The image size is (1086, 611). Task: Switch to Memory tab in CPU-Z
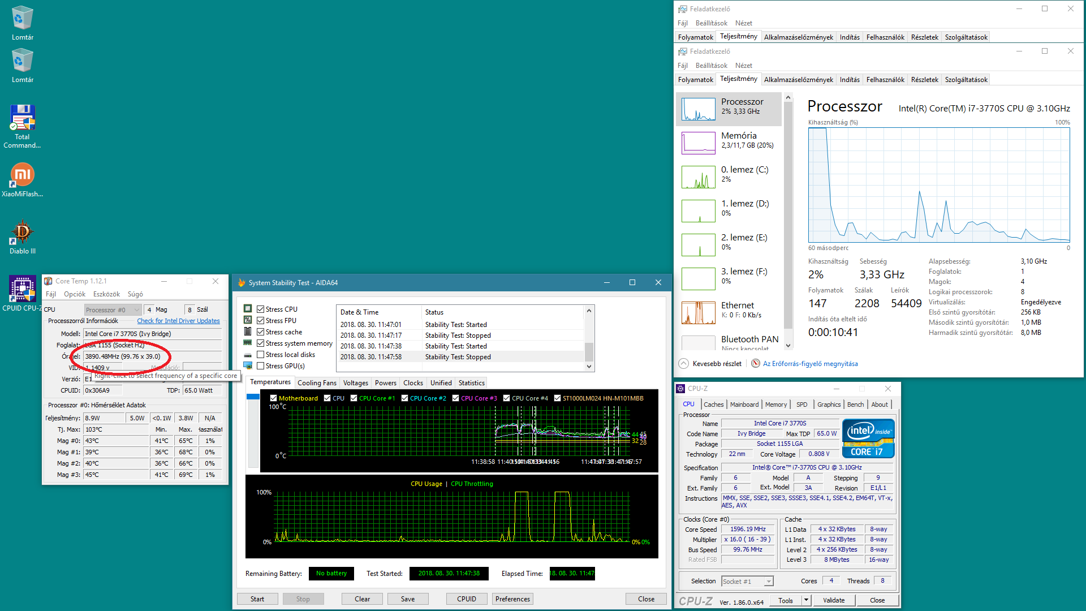(x=776, y=405)
